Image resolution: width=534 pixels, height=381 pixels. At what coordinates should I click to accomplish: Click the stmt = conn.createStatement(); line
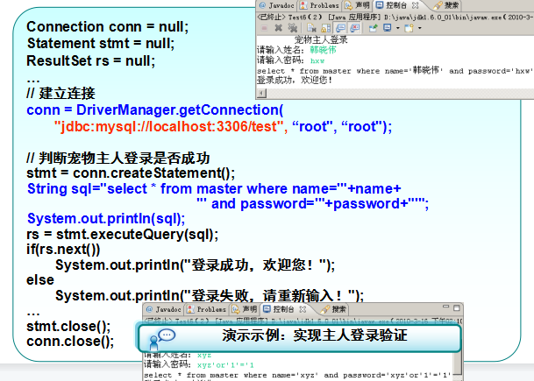(x=131, y=173)
